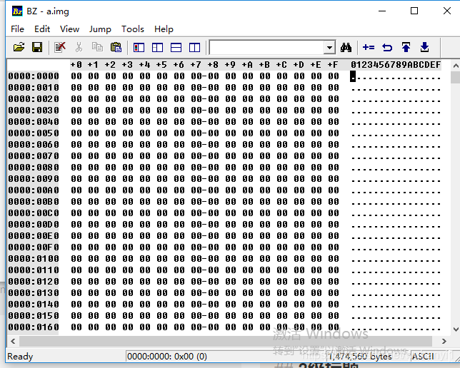Open the Jump menu

coord(100,29)
